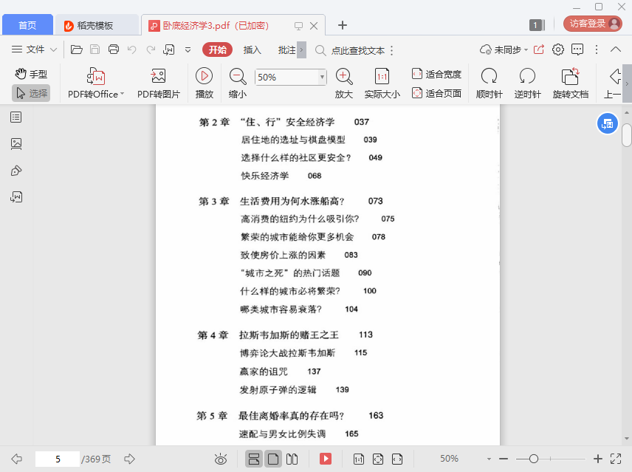Choose 适合宽度 fit width option
The height and width of the screenshot is (472, 632).
(436, 74)
